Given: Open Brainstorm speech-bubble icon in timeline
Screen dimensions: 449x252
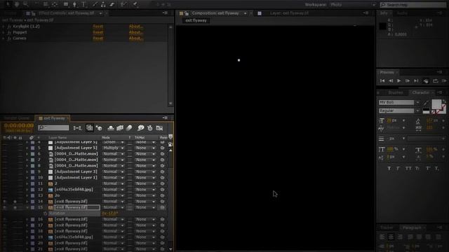Looking at the screenshot, I should click(x=140, y=128).
